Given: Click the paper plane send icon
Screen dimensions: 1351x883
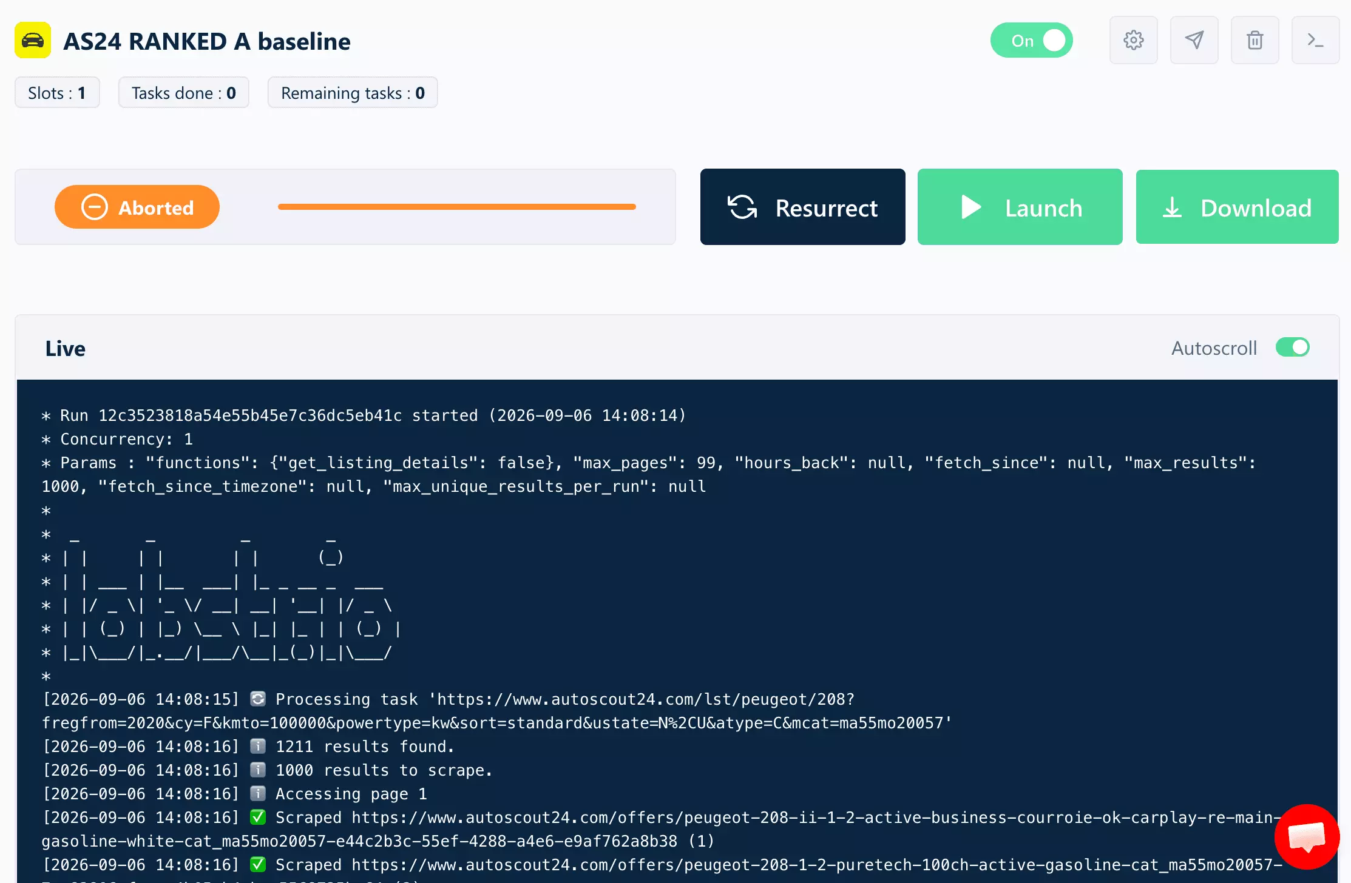Looking at the screenshot, I should 1194,41.
